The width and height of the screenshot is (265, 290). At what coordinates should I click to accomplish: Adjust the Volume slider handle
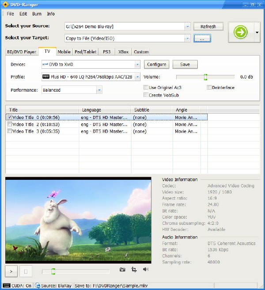(x=205, y=77)
